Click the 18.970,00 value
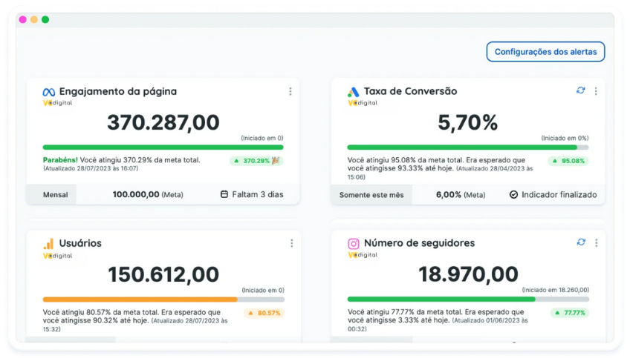The width and height of the screenshot is (630, 361). click(468, 274)
